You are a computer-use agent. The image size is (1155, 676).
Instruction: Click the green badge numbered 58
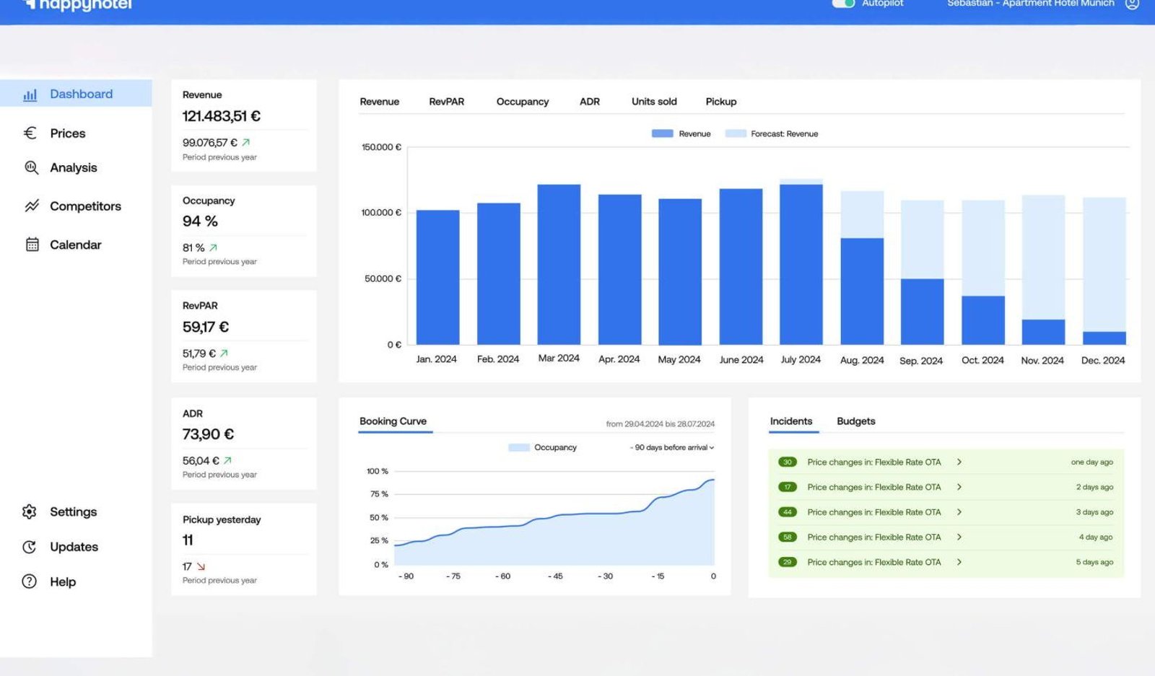(788, 537)
